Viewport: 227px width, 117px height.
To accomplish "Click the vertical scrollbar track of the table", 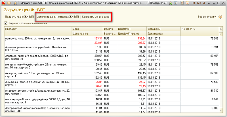I will pyautogui.click(x=221, y=72).
